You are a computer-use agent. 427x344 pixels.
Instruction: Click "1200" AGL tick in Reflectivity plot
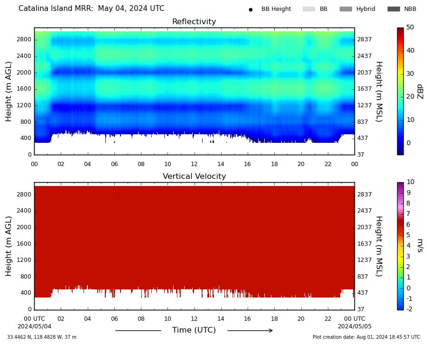tap(24, 105)
